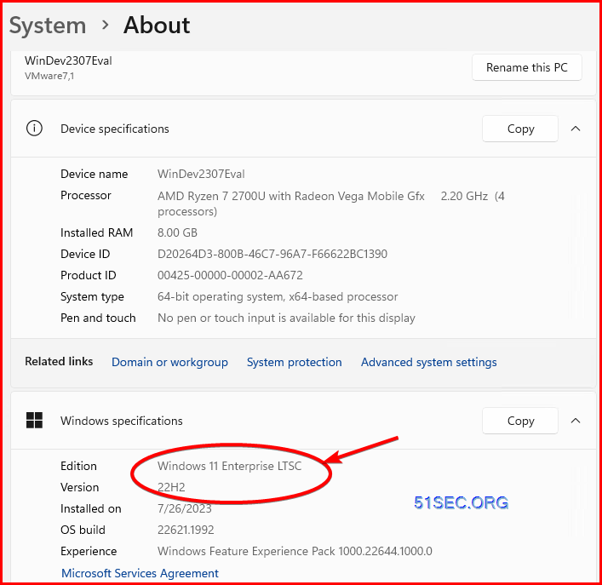Click the System type label
This screenshot has height=585, width=602.
[92, 296]
